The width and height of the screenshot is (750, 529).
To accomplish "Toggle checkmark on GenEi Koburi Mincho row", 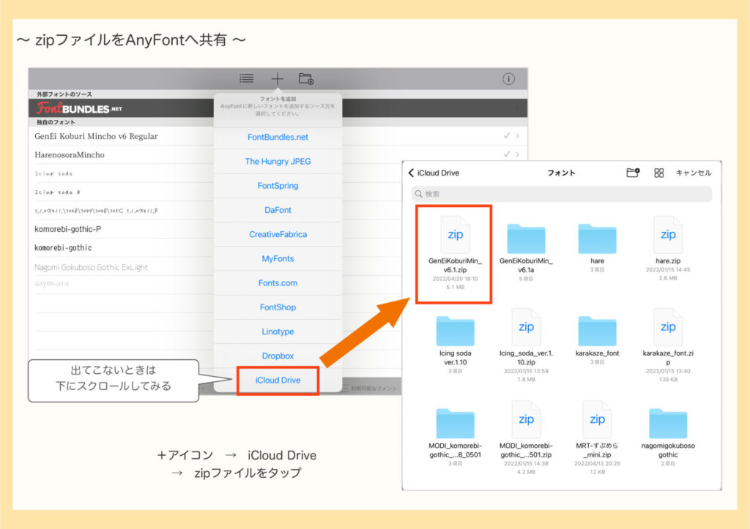I will pos(507,135).
